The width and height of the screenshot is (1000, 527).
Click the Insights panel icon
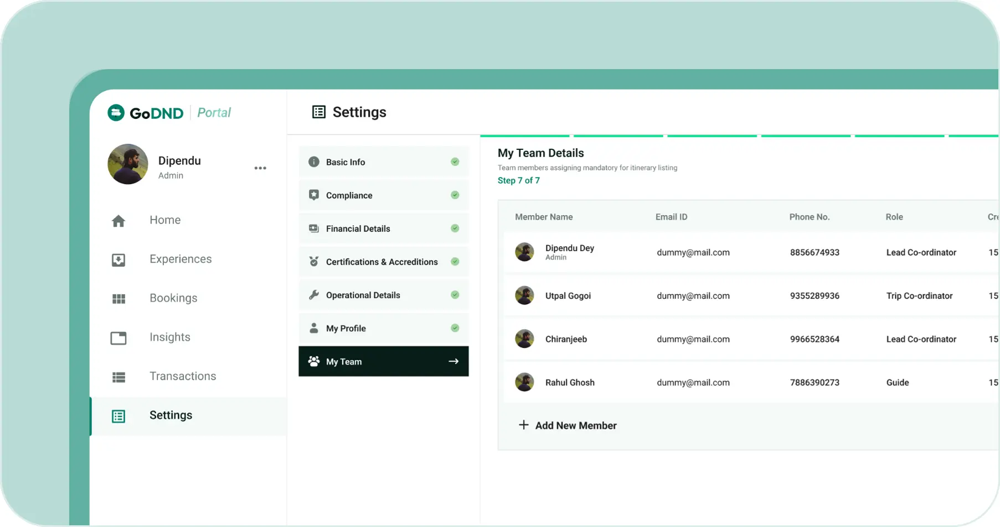(x=118, y=338)
